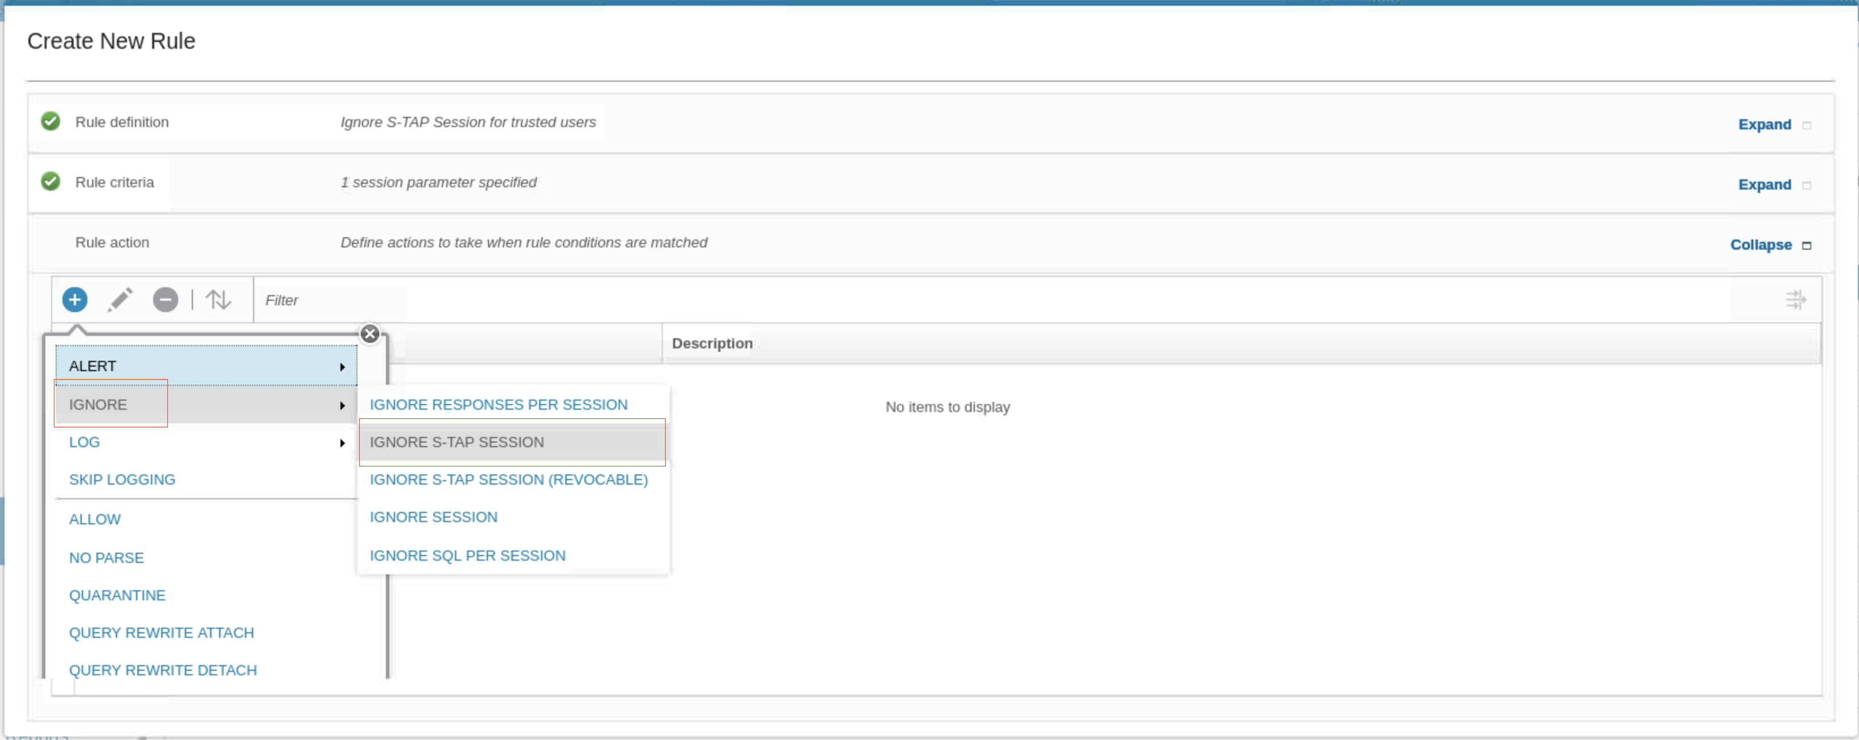Click the reorder up-down arrows icon
This screenshot has height=740, width=1859.
[218, 300]
